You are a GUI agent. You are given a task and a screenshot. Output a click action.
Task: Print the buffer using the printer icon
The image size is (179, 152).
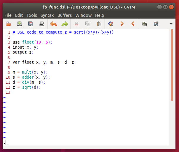[42, 24]
